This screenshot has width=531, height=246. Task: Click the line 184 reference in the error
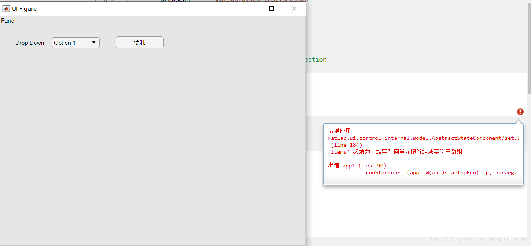click(x=346, y=145)
